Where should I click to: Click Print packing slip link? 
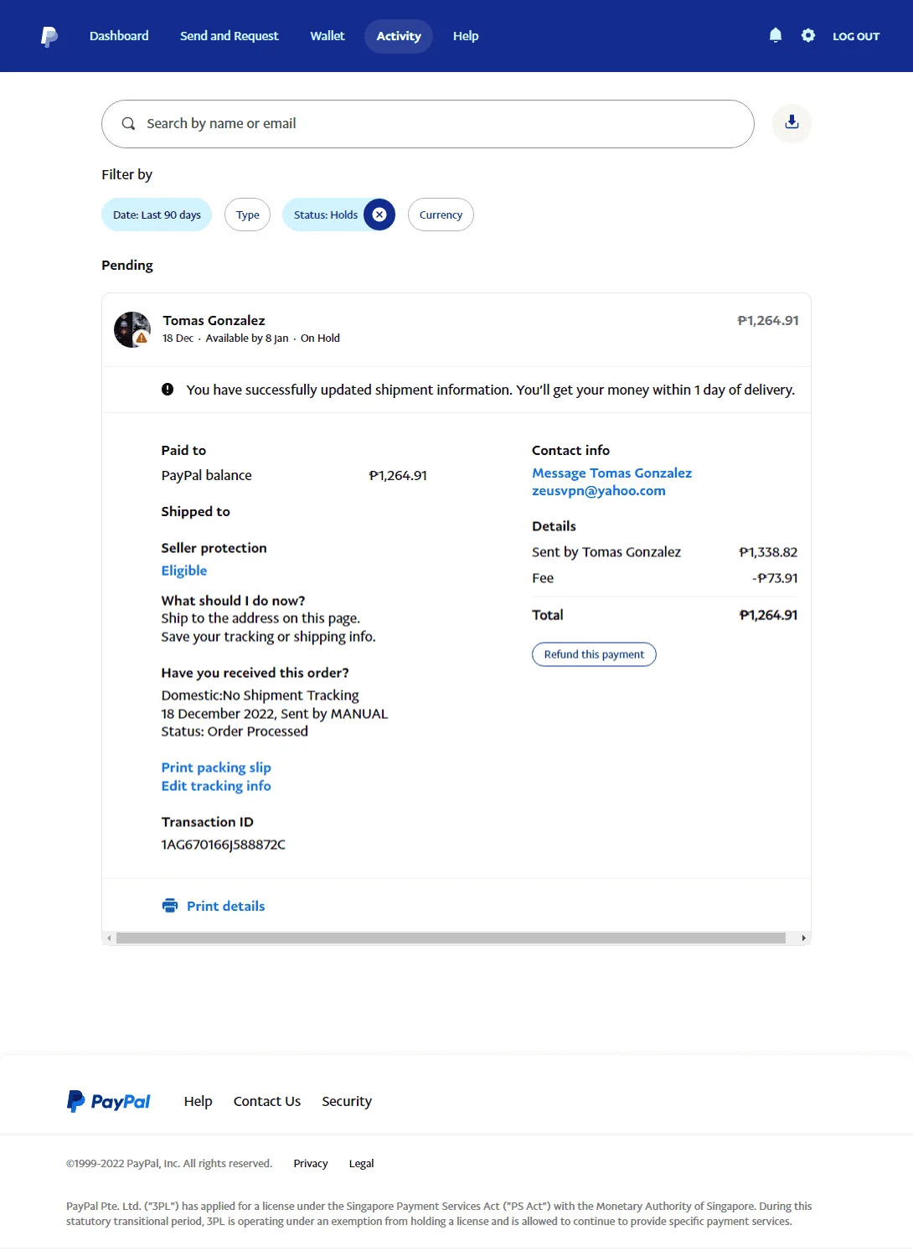point(216,767)
